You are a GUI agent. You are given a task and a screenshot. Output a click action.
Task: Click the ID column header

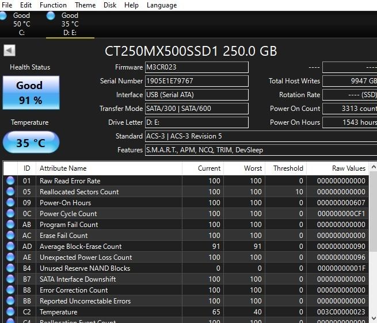(x=26, y=168)
